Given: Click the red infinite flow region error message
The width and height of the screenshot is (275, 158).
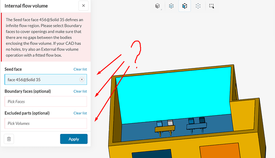Looking at the screenshot, I should click(x=46, y=37).
